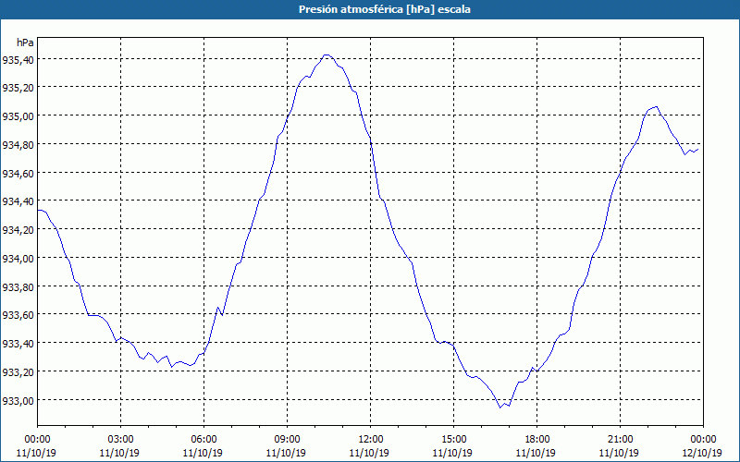Click the 12/10/19 date label
The height and width of the screenshot is (462, 740).
tap(702, 453)
